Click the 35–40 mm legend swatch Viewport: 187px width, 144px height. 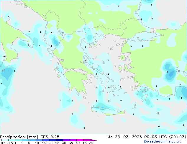[x=73, y=140]
